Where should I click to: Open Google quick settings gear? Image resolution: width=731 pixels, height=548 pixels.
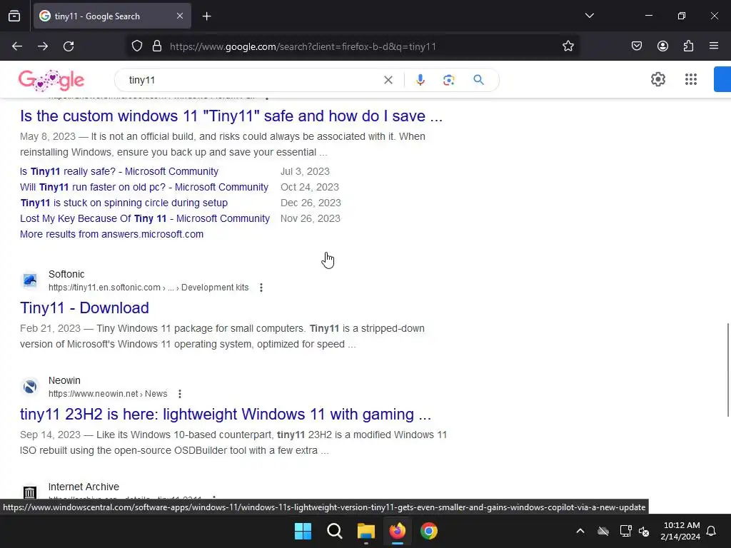click(657, 79)
